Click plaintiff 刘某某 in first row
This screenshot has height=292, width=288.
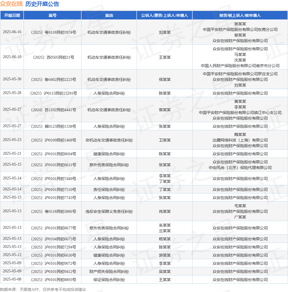tap(165, 32)
